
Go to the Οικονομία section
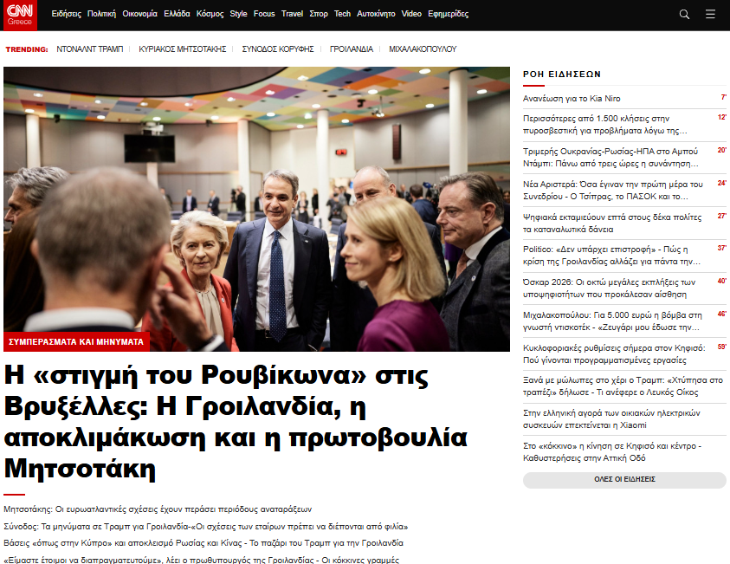(139, 15)
